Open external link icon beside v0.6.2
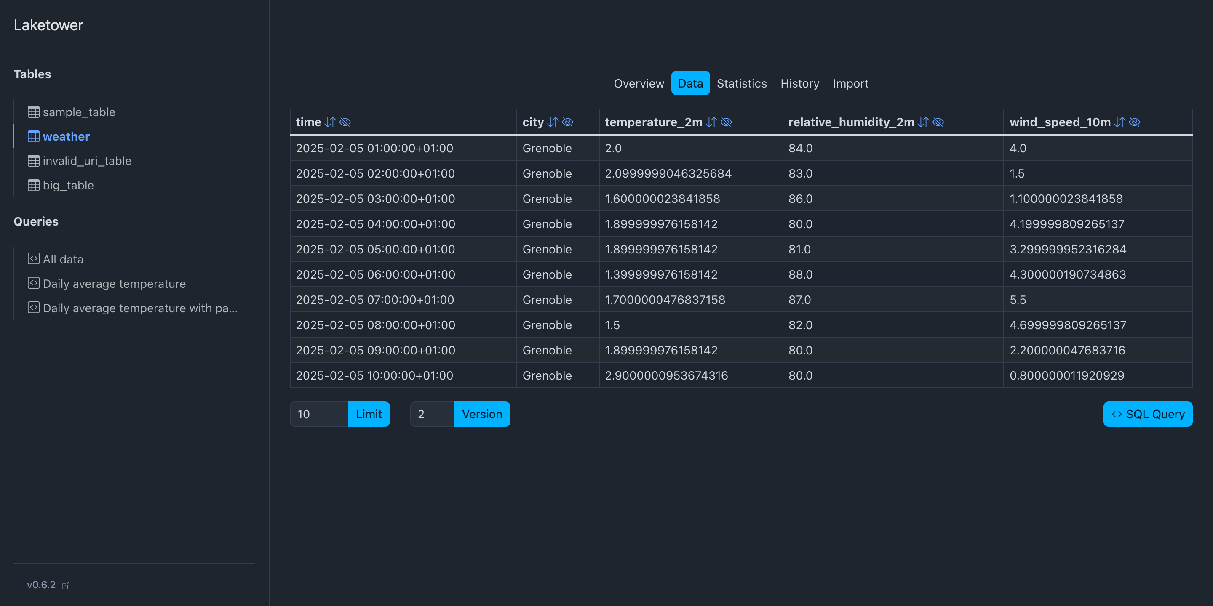 click(65, 585)
